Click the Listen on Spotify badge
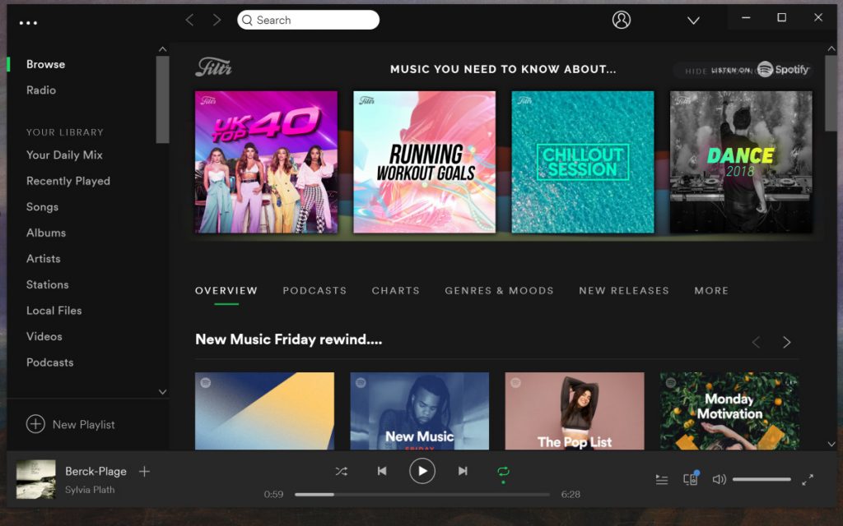 coord(760,70)
